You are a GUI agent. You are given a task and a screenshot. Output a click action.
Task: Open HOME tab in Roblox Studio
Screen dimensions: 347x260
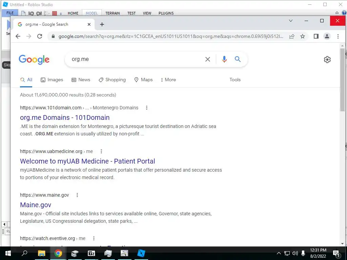[x=73, y=13]
